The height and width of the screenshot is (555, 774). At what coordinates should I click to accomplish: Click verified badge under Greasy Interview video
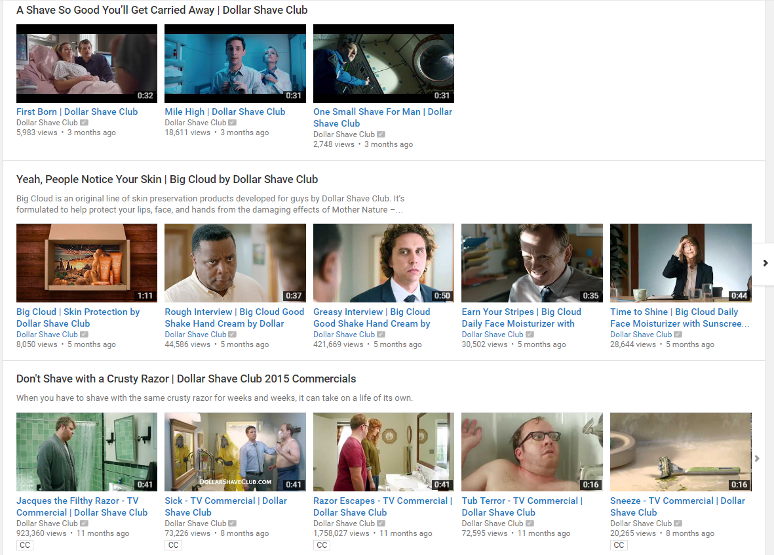(381, 335)
